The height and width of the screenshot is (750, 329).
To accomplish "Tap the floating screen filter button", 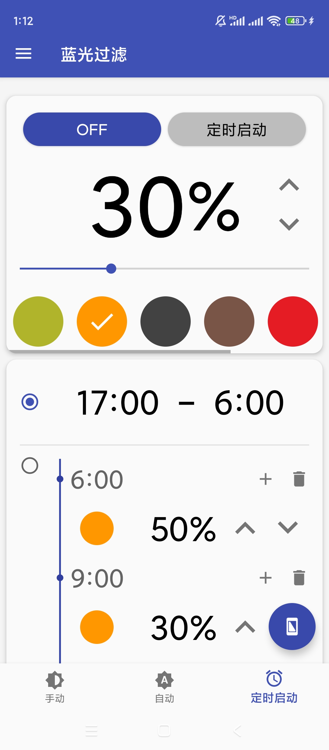I will (x=292, y=627).
